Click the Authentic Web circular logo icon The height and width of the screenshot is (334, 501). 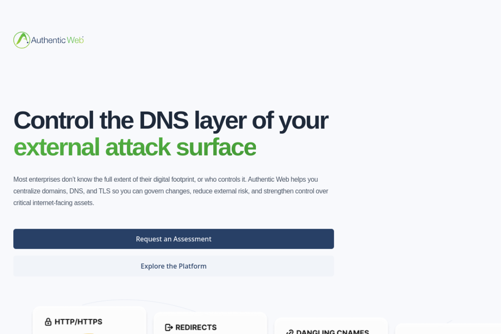(x=22, y=40)
